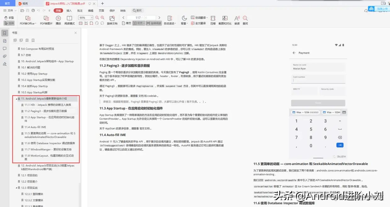Image resolution: width=390 pixels, height=207 pixels.
Task: Collapse the 12.3 项目实战 bookmark node
Action: coord(16,188)
